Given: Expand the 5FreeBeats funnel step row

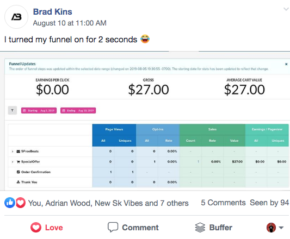Looking at the screenshot, I should click(13, 152).
